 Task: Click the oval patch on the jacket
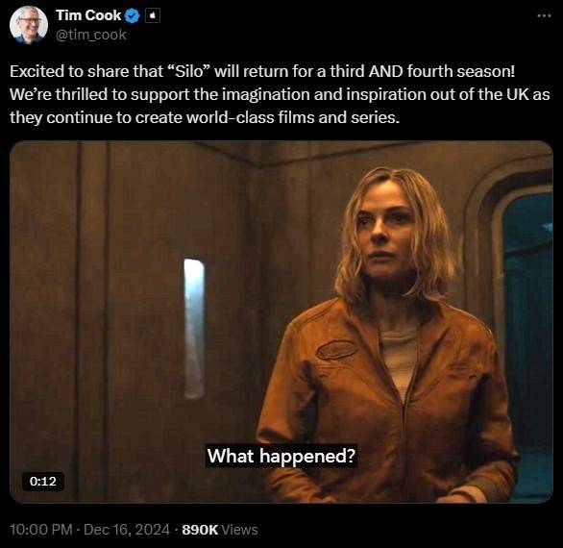click(336, 350)
